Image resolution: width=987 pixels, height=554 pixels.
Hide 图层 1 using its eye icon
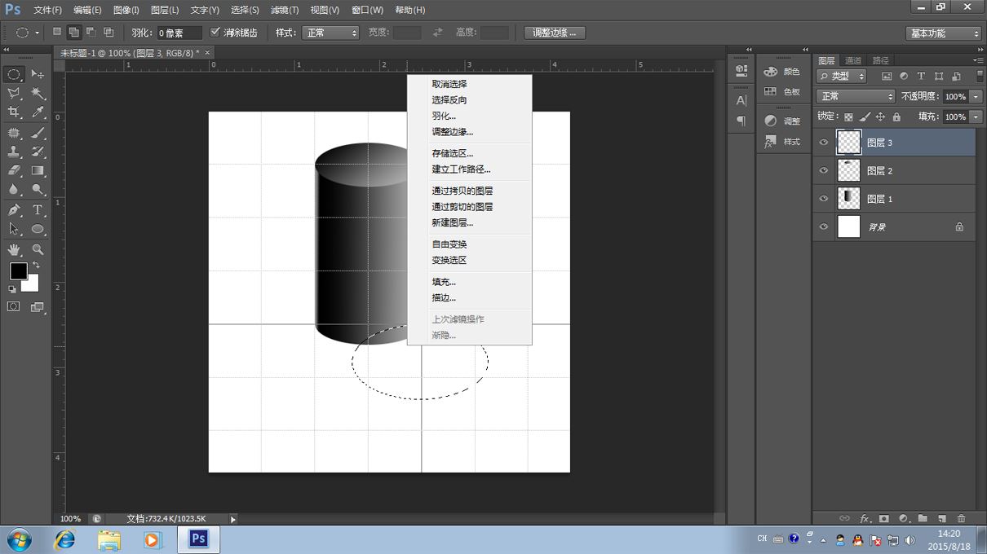pos(824,199)
